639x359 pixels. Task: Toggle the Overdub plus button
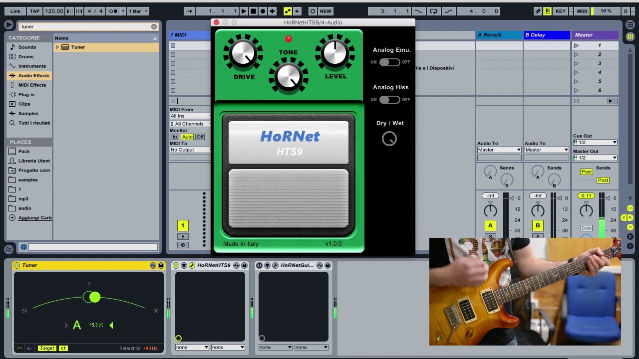click(x=272, y=11)
